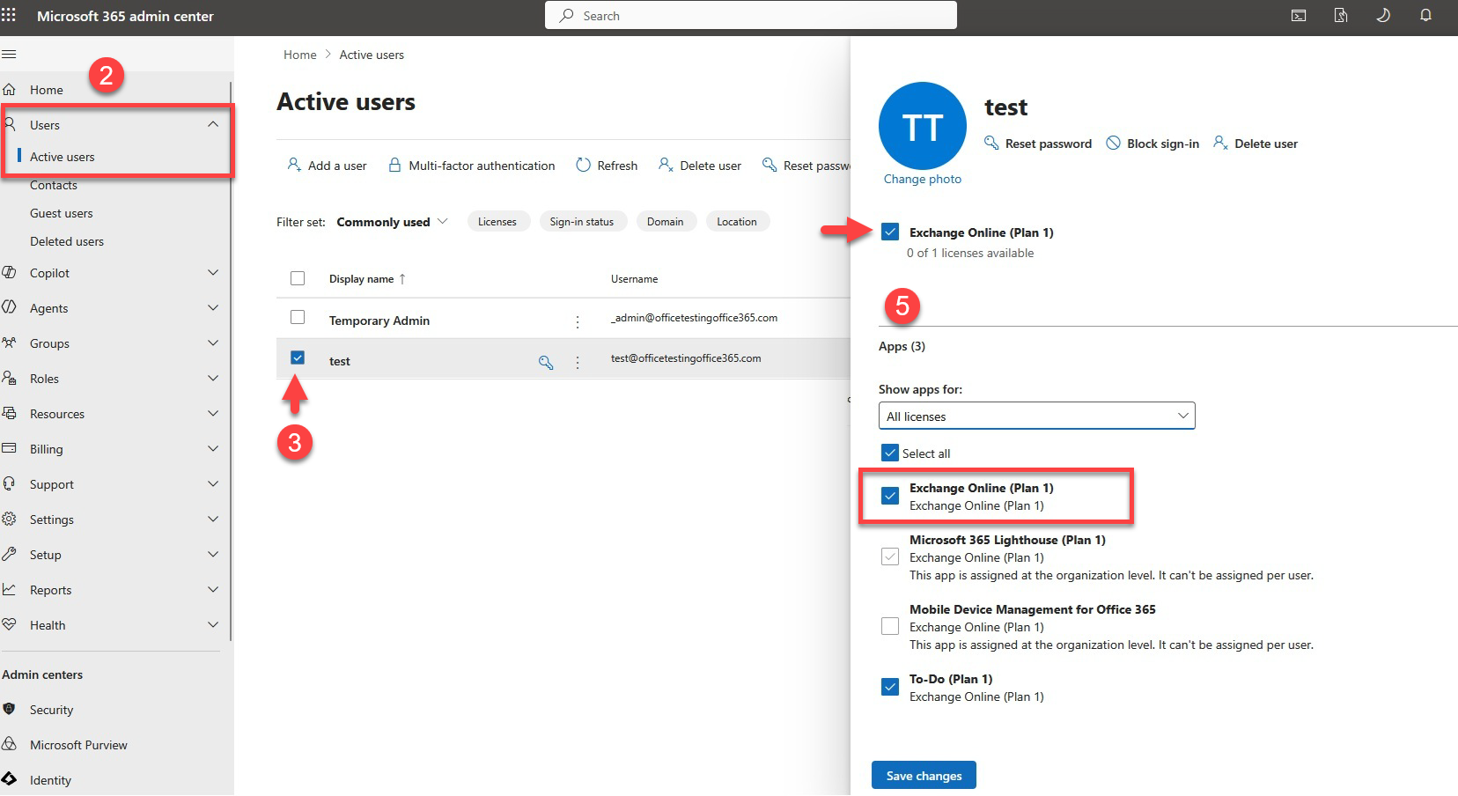Image resolution: width=1458 pixels, height=796 pixels.
Task: Click the Health heart icon in sidebar
Action: 9,624
